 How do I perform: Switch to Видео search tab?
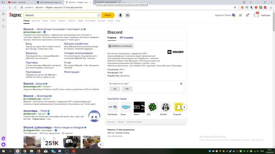click(x=45, y=21)
